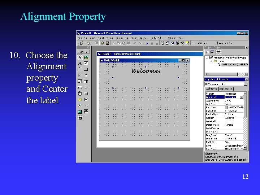Viewport: 260px width, 195px height.
Task: Select the Data control tool in toolbox
Action: click(86, 112)
